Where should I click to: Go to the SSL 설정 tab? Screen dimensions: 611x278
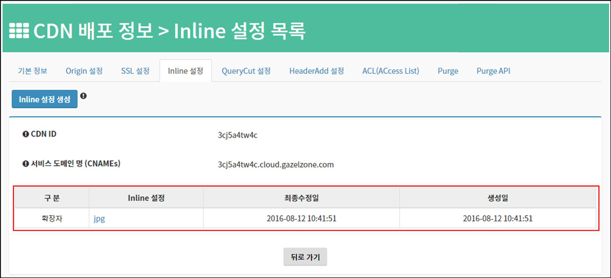click(135, 71)
